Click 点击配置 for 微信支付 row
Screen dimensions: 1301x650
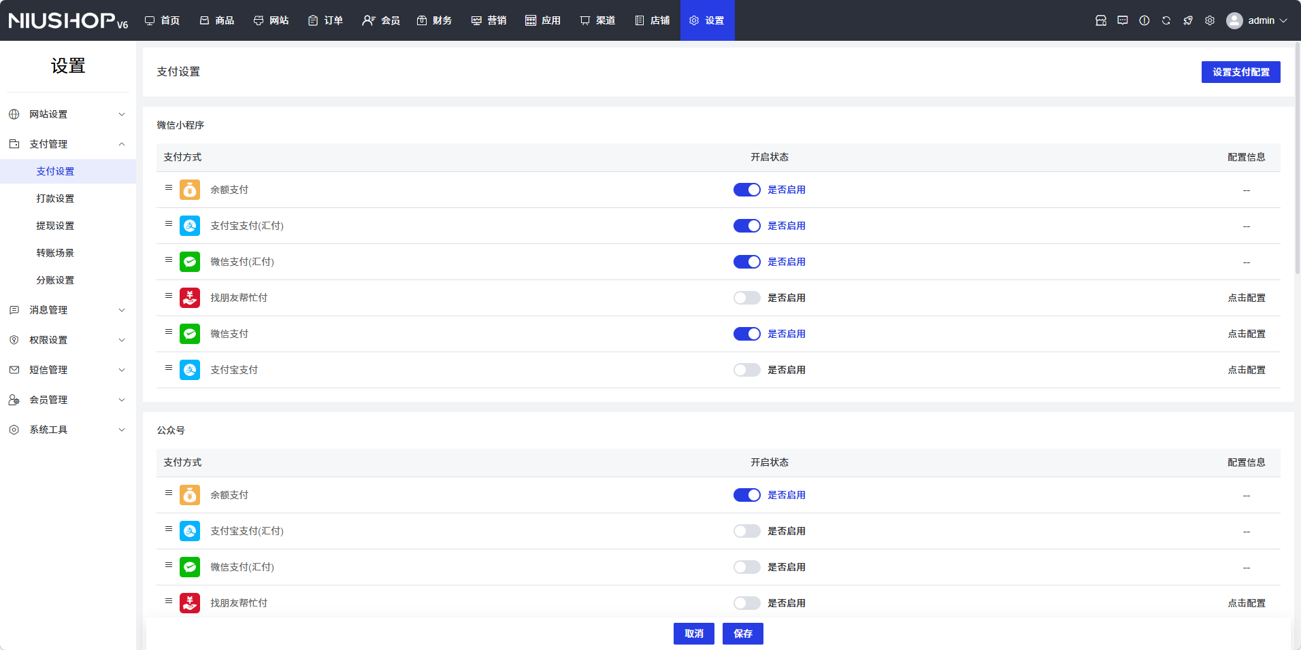click(x=1246, y=334)
